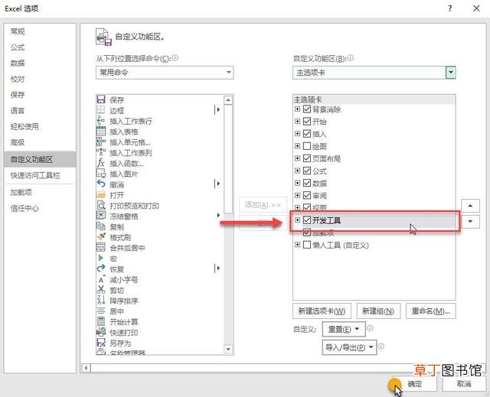Screen dimensions: 490x397
Task: Click the Insert Picture (插入图片) icon
Action: point(101,174)
